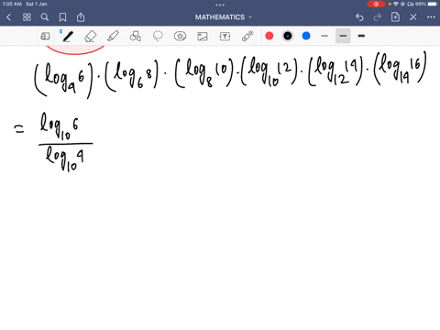Image resolution: width=440 pixels, height=330 pixels.
Task: Go back using the back arrow
Action: (9, 17)
